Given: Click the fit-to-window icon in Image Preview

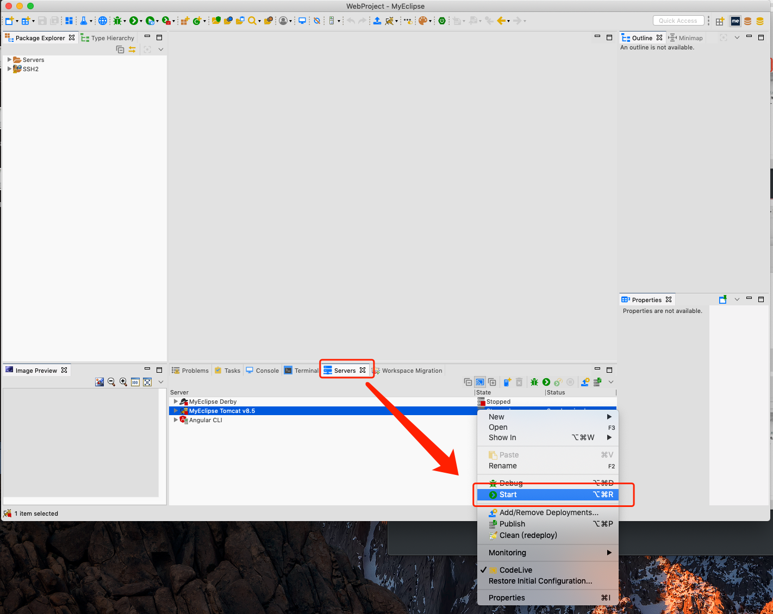Looking at the screenshot, I should pyautogui.click(x=147, y=382).
